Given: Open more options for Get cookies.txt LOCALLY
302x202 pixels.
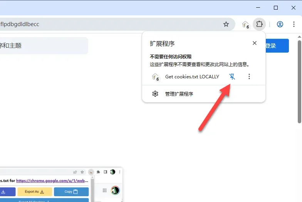Looking at the screenshot, I should coord(249,76).
